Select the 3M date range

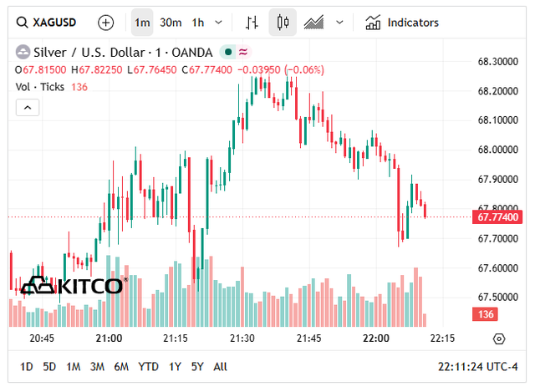[97, 367]
